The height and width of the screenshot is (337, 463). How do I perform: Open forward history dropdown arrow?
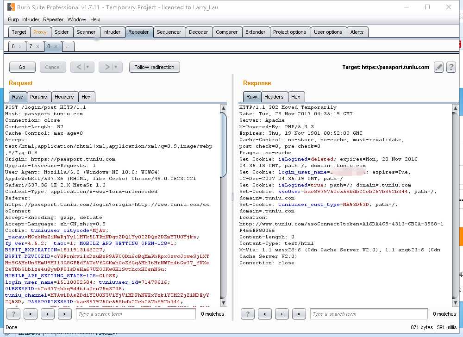(x=116, y=67)
